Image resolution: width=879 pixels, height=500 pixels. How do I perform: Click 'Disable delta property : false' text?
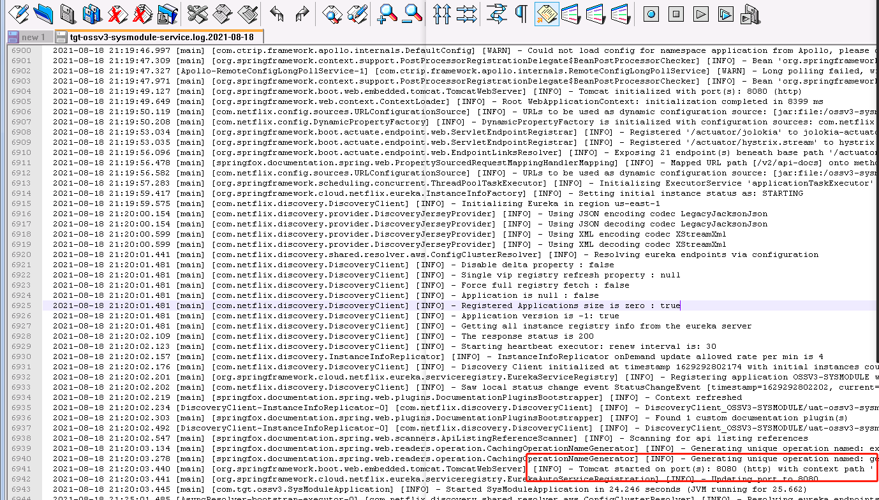pos(538,265)
